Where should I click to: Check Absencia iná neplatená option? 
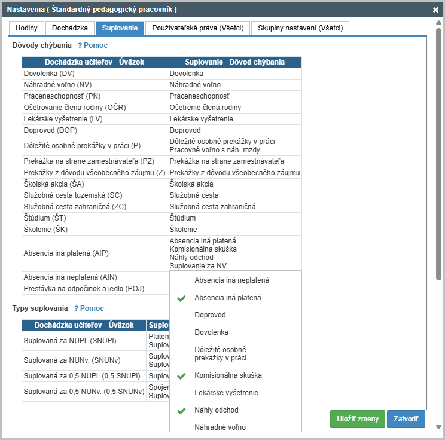(231, 280)
